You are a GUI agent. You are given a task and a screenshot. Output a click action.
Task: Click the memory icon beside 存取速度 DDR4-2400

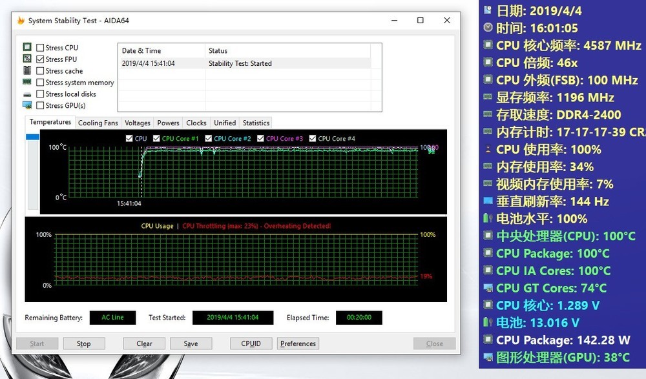pos(488,114)
